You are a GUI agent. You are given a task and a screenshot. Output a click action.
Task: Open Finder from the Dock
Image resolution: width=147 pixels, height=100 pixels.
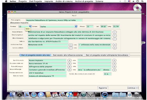[12, 95]
